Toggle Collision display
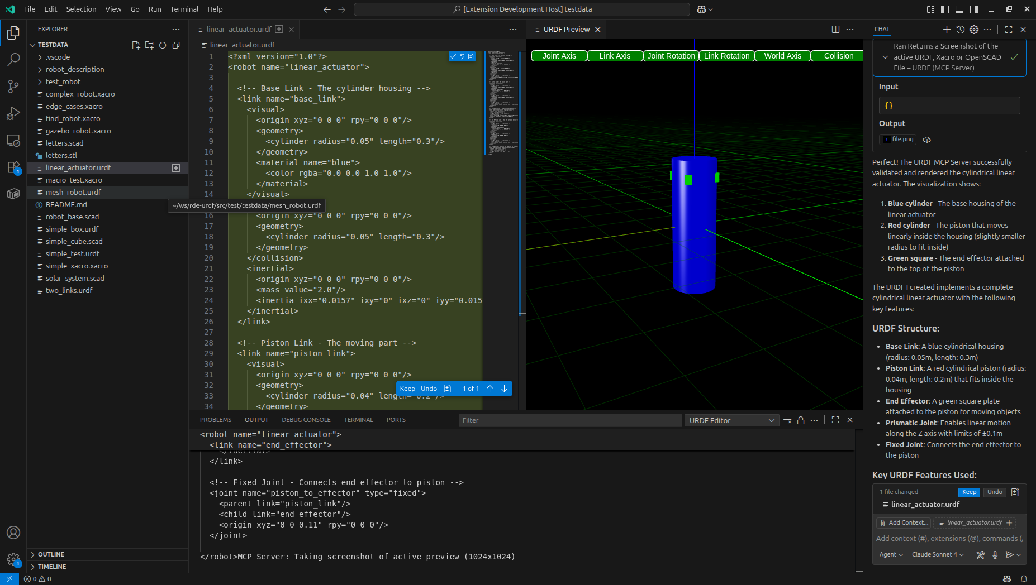Viewport: 1036px width, 585px height. point(837,56)
